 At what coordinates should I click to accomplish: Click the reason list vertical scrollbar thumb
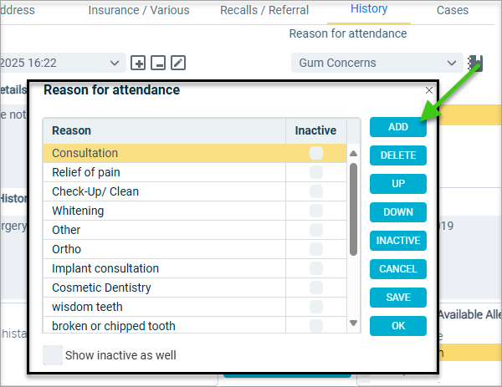353,210
